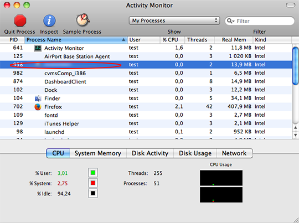This screenshot has width=299, height=223.
Task: Open the Disk Activity tab
Action: (150, 153)
